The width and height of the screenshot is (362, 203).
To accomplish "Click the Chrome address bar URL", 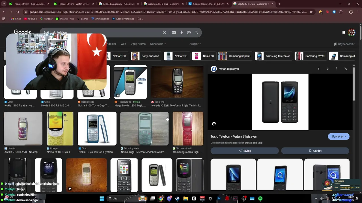I will point(168,12).
